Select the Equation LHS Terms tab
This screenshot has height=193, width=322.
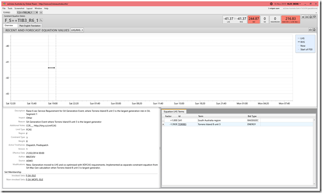174,111
